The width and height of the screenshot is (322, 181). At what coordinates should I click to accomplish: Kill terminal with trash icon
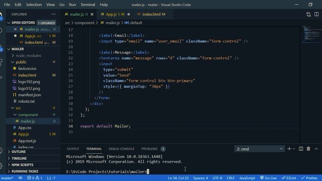308,149
